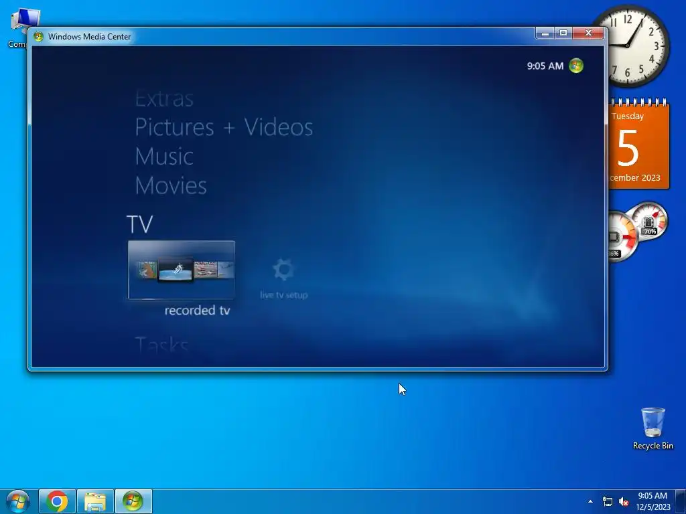Select Pictures + Videos in Media Center
This screenshot has width=686, height=514.
(224, 127)
